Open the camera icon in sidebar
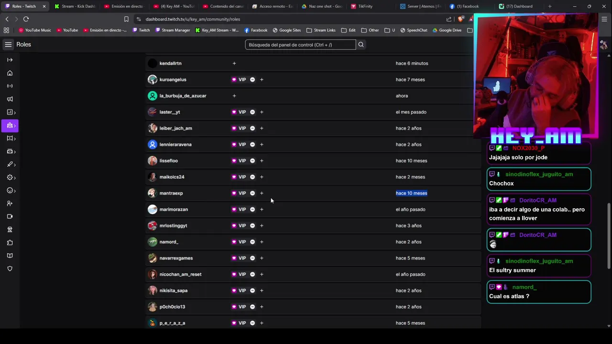612x344 pixels. pyautogui.click(x=10, y=216)
